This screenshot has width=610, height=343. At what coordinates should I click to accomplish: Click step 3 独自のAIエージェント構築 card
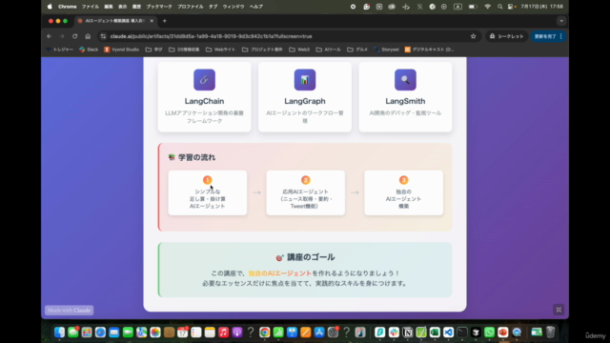pyautogui.click(x=403, y=192)
